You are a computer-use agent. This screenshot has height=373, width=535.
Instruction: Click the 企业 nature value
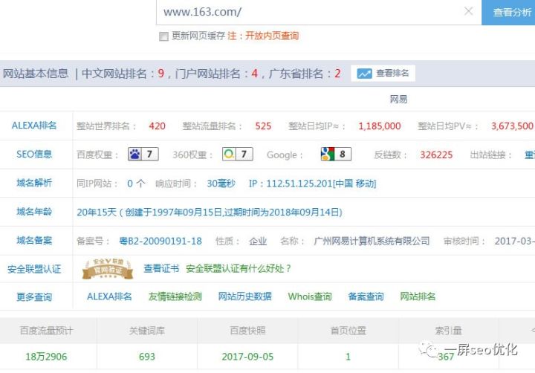[258, 241]
